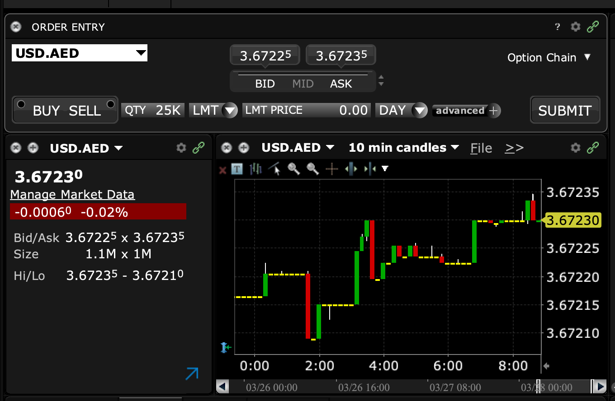615x401 pixels.
Task: Click red X remove icon in chart toolbar
Action: tap(222, 170)
